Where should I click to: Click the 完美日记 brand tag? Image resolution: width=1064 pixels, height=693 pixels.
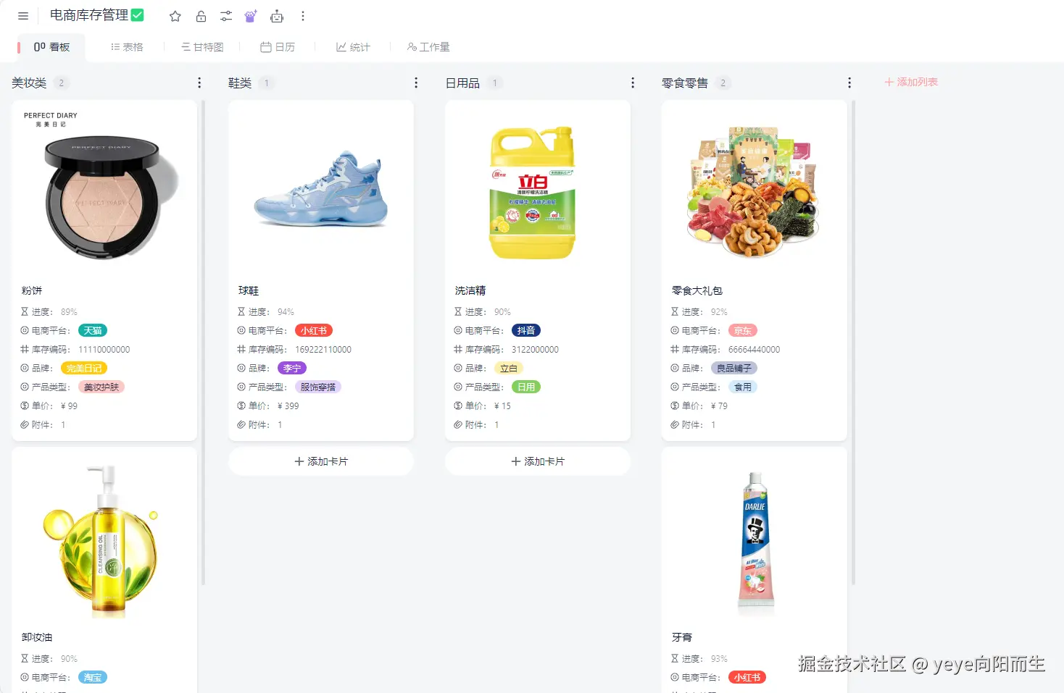[84, 368]
